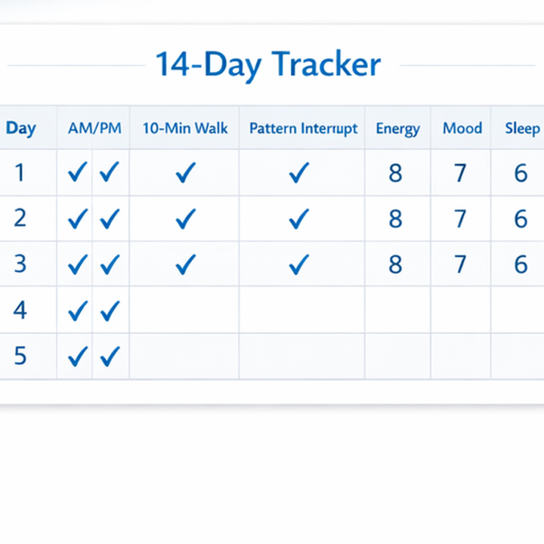Toggle Day 5 PM checkmark

pyautogui.click(x=109, y=356)
